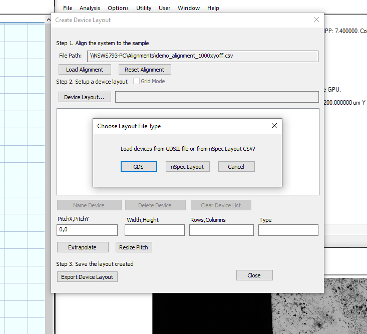Open the Options menu
The height and width of the screenshot is (334, 367).
(118, 8)
